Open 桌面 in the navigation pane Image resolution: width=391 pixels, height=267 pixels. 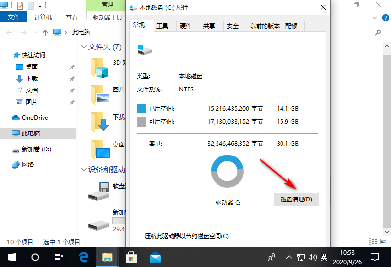[x=31, y=67]
